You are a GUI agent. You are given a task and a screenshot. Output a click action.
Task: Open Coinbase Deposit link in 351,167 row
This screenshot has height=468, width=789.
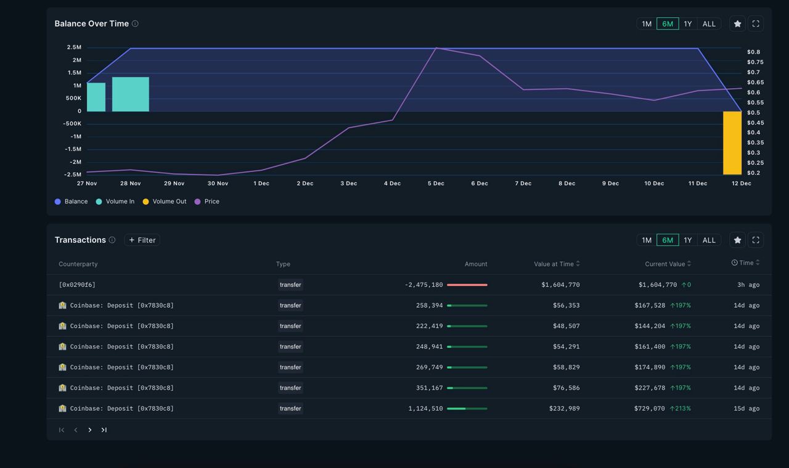tap(122, 388)
